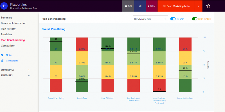
Task: Expand the 5500 Filings section
Action: pos(29,70)
